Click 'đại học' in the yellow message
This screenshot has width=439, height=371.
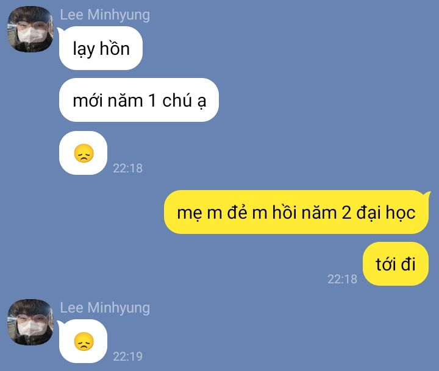pos(386,213)
